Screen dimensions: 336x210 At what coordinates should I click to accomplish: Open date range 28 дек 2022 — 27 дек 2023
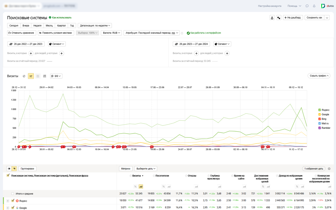pos(26,44)
